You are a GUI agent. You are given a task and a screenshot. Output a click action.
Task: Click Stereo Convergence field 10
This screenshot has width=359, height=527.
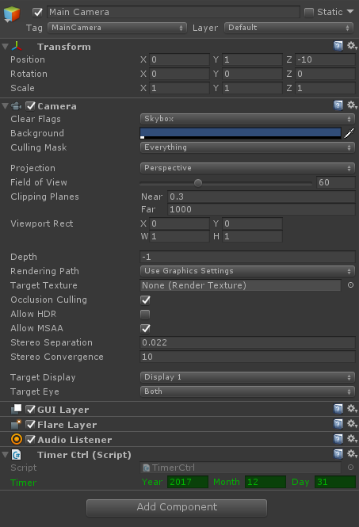247,357
